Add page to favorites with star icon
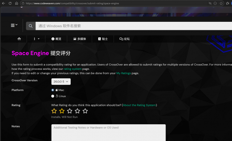232x141 pixels. coord(221,3)
